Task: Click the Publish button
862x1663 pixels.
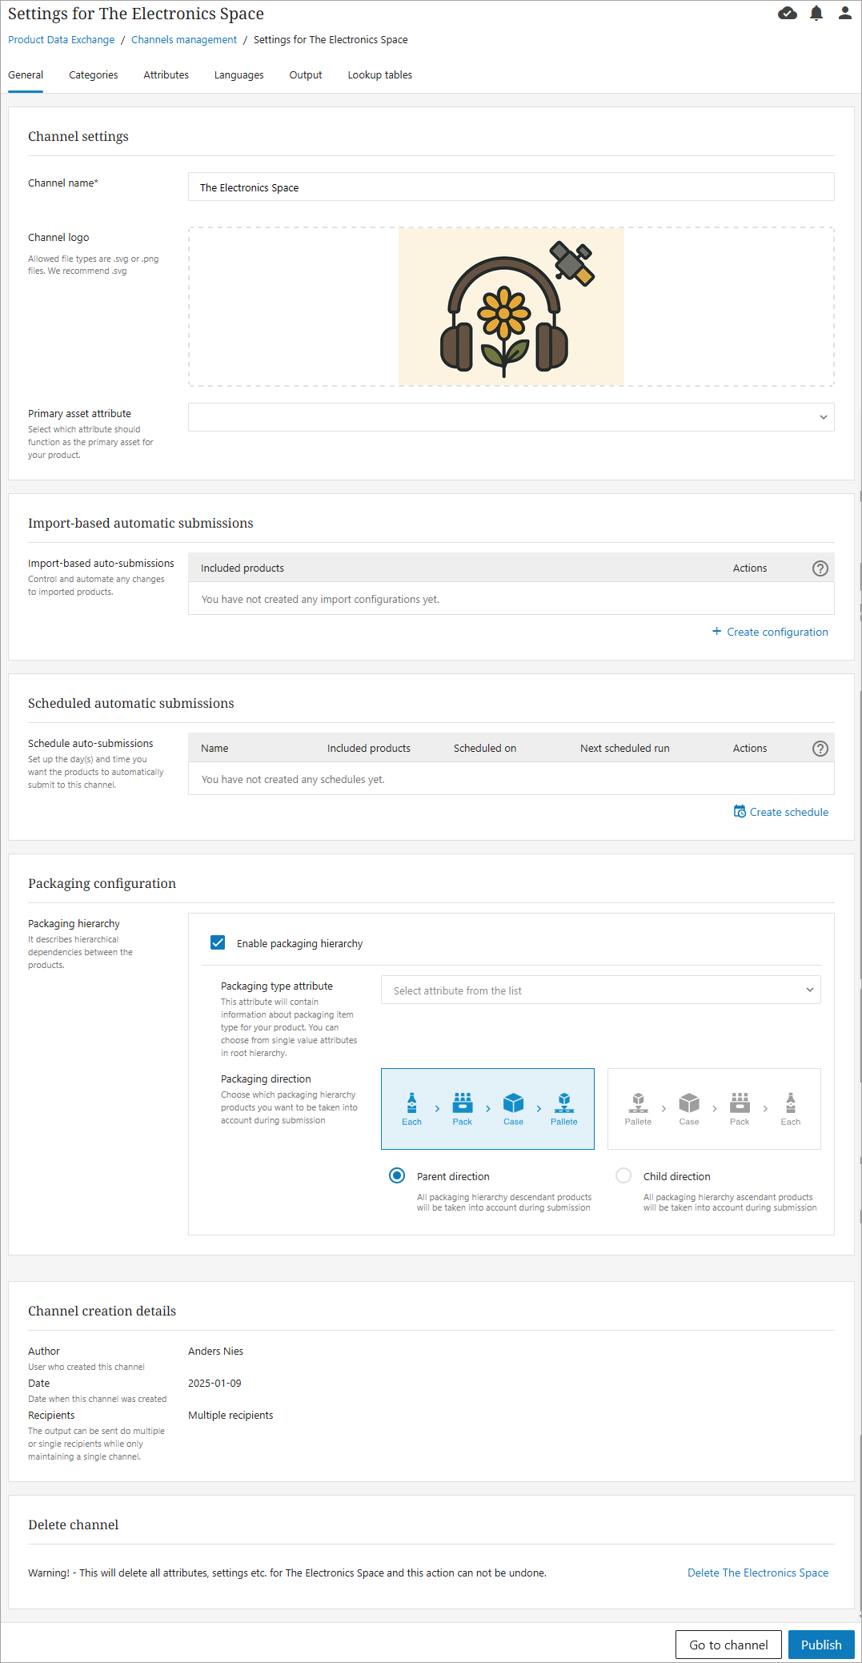Action: click(820, 1645)
